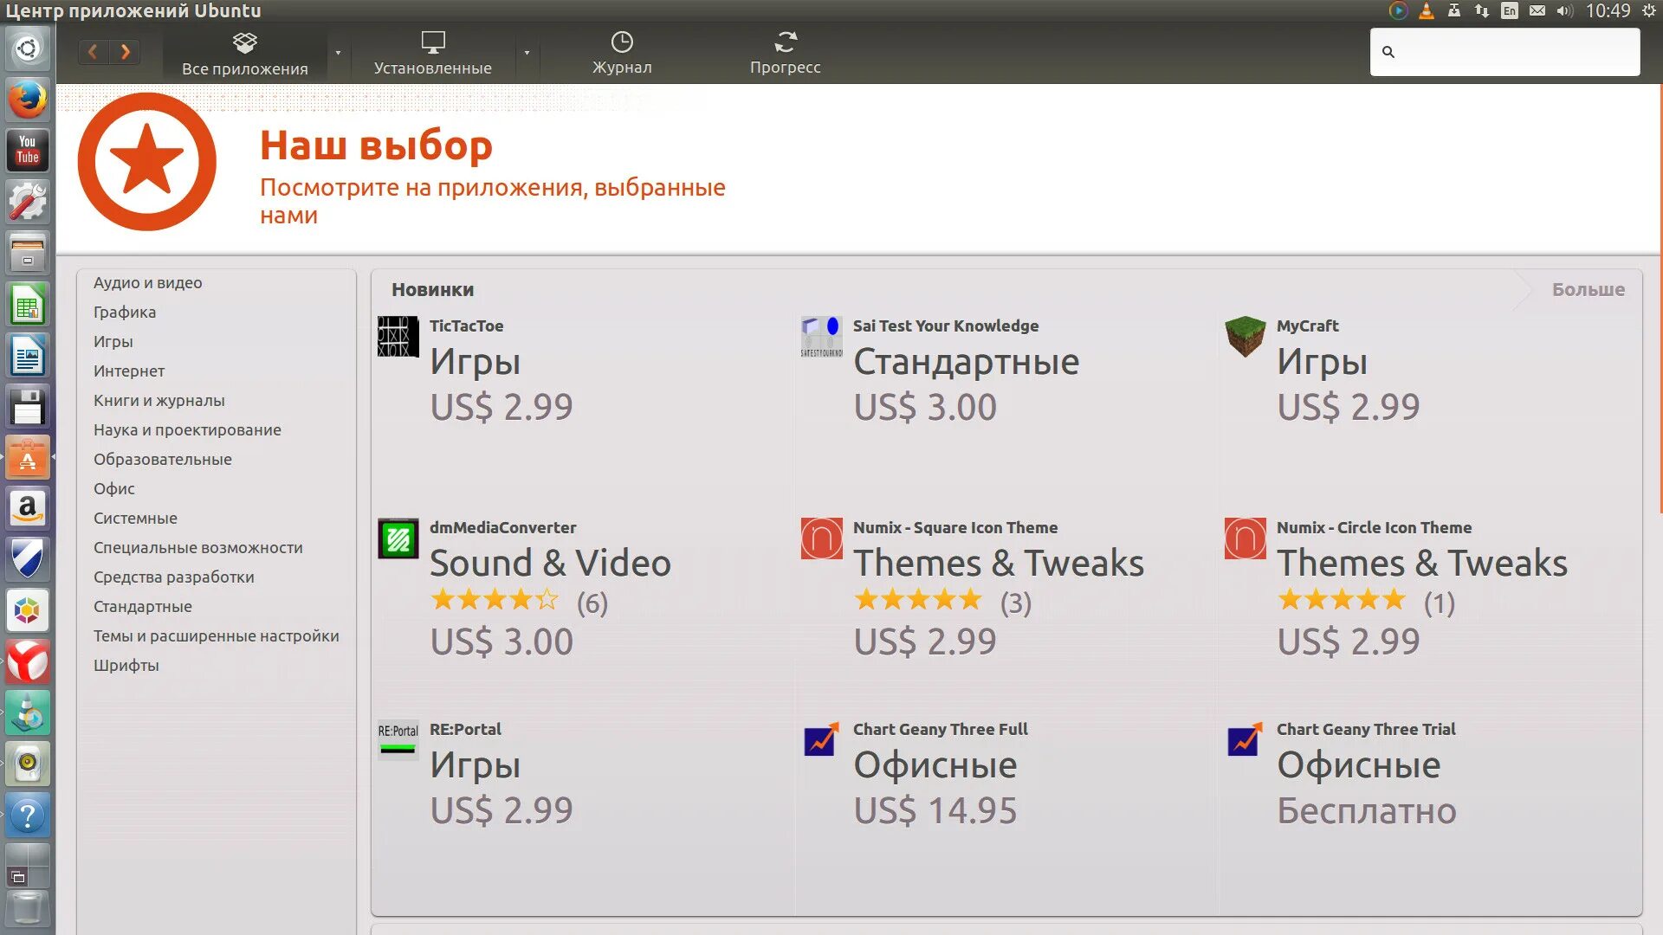1663x935 pixels.
Task: Open the Шрифты category
Action: pos(126,665)
